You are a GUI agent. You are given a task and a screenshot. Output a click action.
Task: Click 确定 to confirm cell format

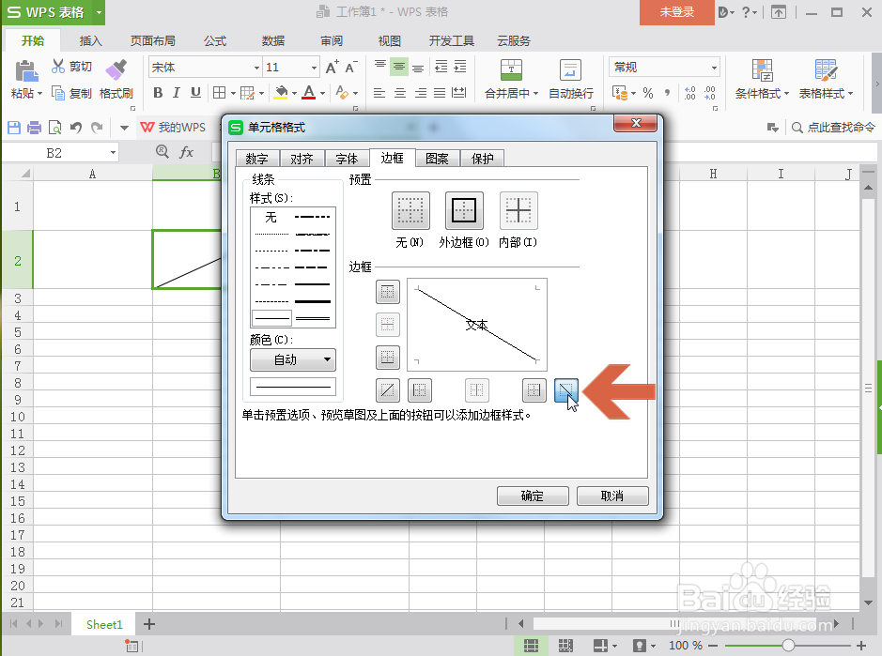533,496
